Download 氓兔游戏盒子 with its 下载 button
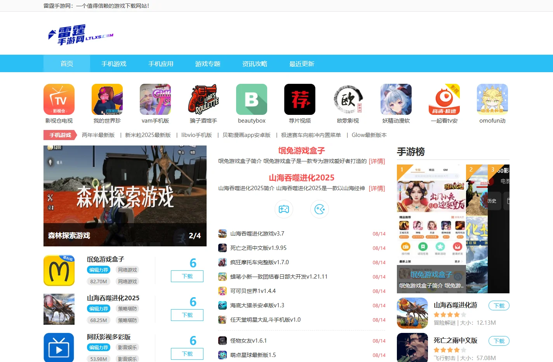 pos(187,276)
